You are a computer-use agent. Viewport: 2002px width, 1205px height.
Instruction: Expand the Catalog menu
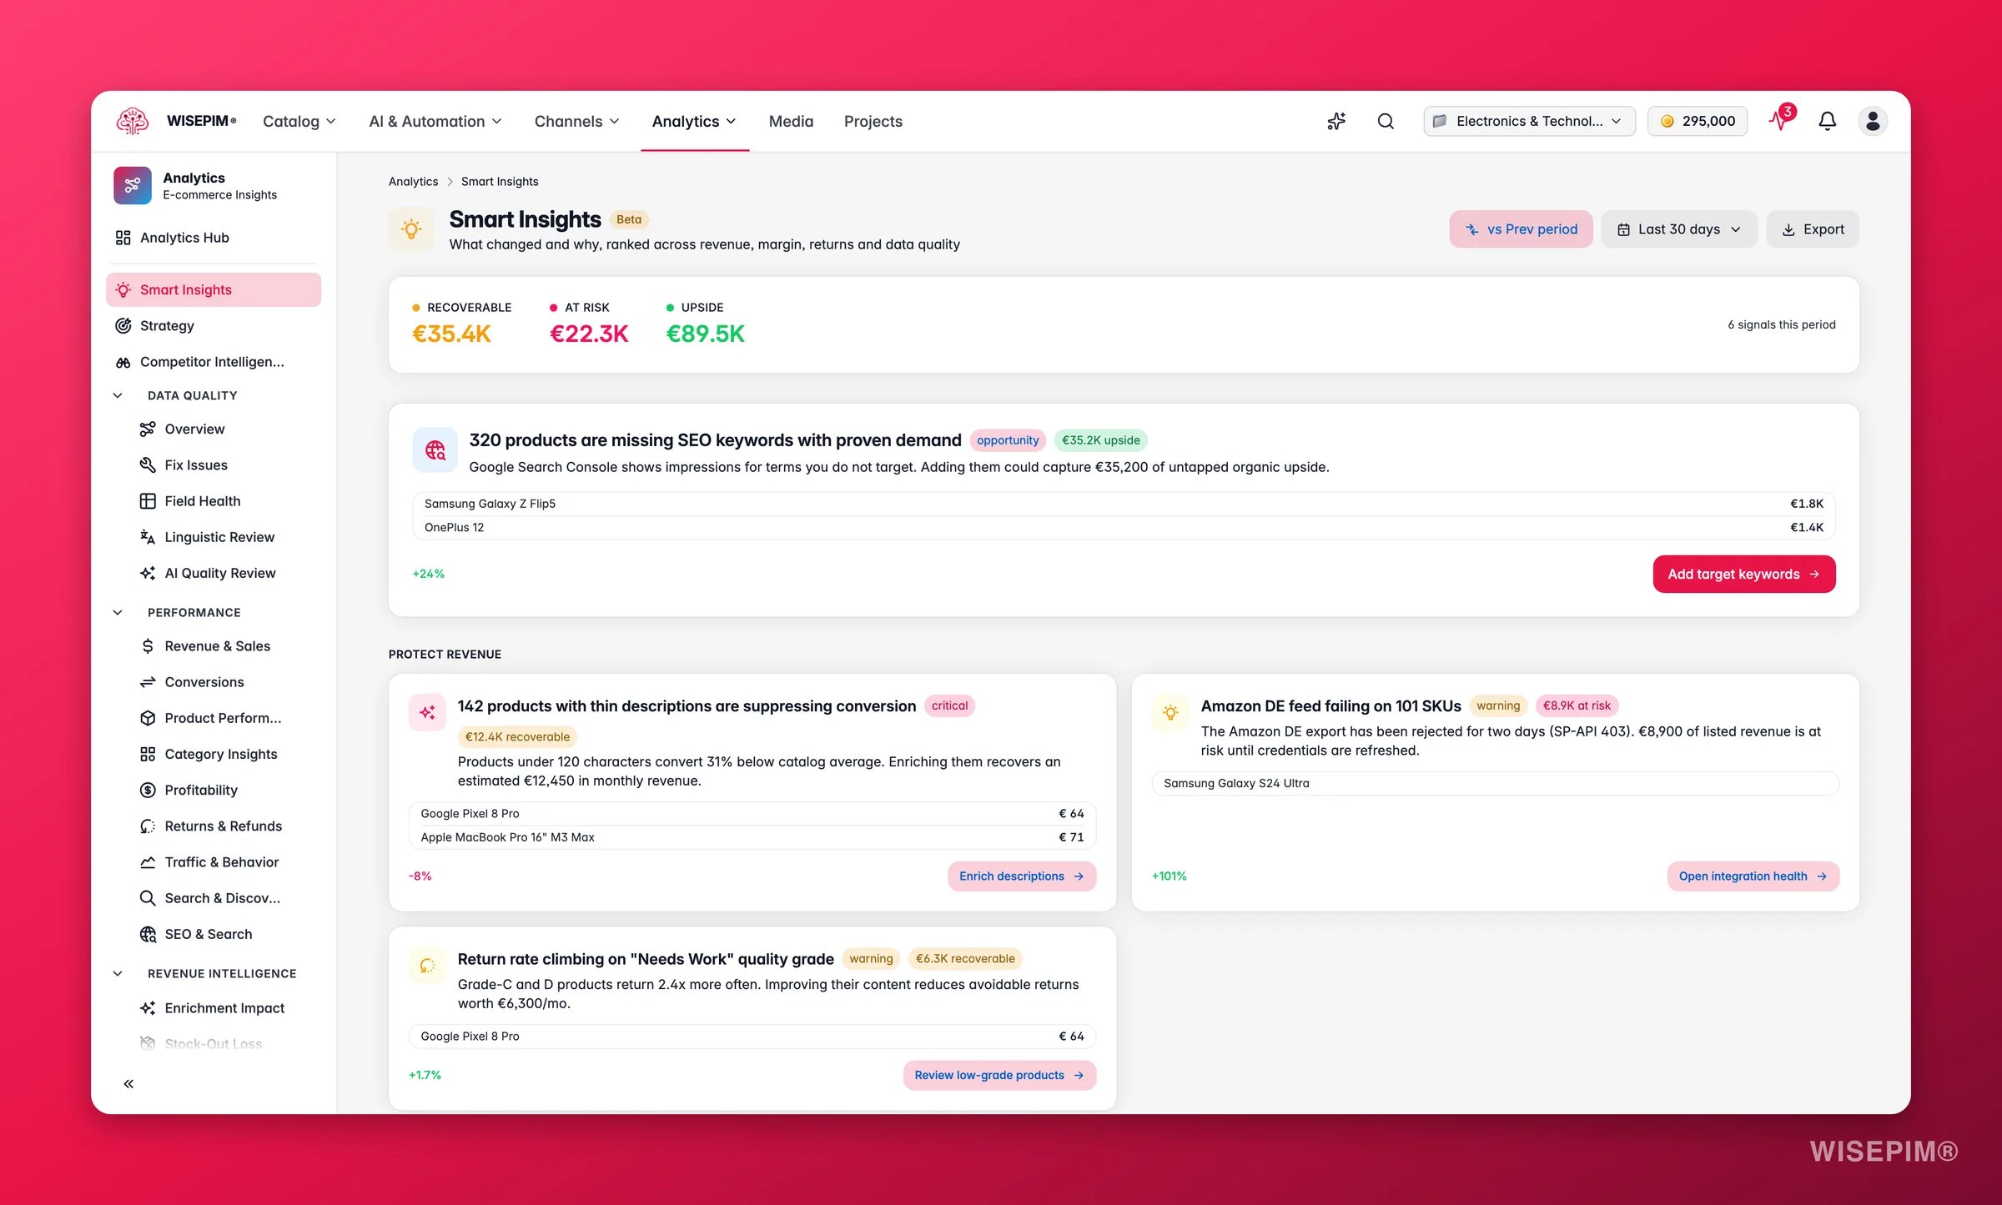point(299,121)
